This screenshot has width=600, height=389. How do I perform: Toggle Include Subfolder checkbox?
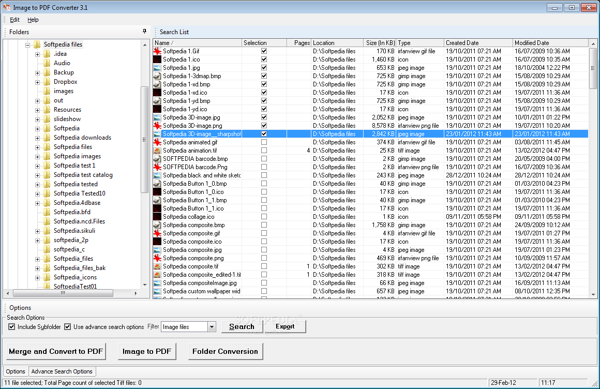coord(12,326)
